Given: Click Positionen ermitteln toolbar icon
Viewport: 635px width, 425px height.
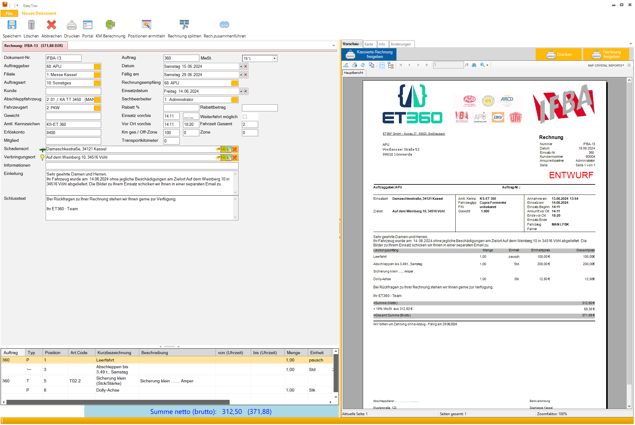Looking at the screenshot, I should click(146, 25).
